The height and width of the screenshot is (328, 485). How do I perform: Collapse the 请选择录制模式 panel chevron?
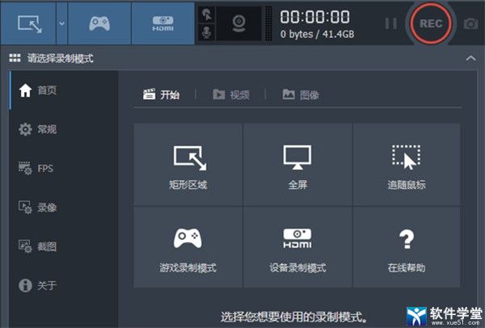(471, 58)
